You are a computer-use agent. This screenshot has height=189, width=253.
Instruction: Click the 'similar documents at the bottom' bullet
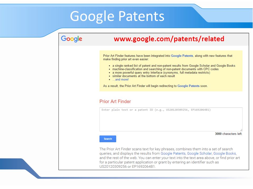(x=144, y=76)
